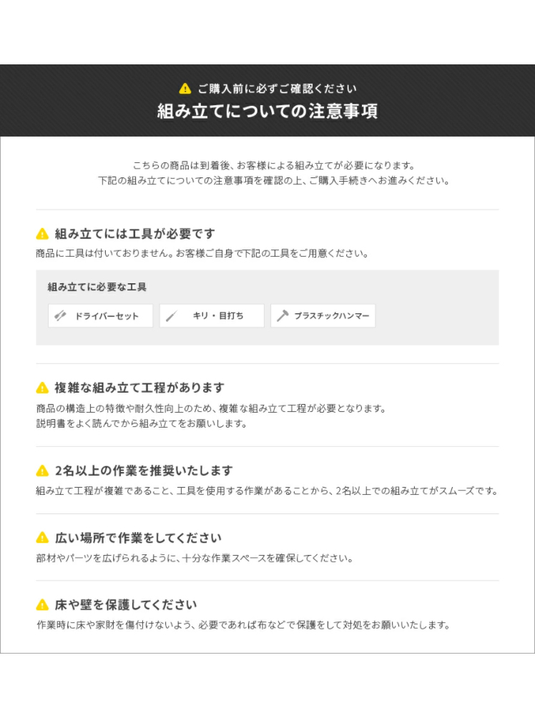Click the 組み立てに必要な工具 subheading

tap(97, 287)
